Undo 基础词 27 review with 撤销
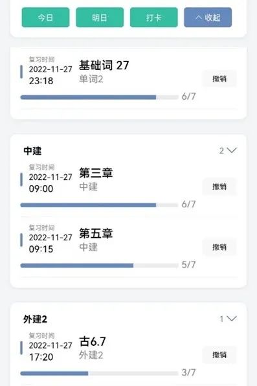The image size is (257, 386). pyautogui.click(x=219, y=79)
